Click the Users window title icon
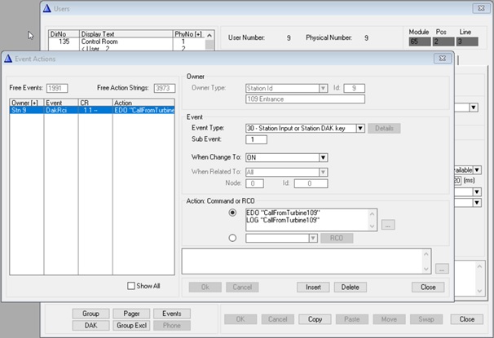The height and width of the screenshot is (338, 494). coord(48,8)
